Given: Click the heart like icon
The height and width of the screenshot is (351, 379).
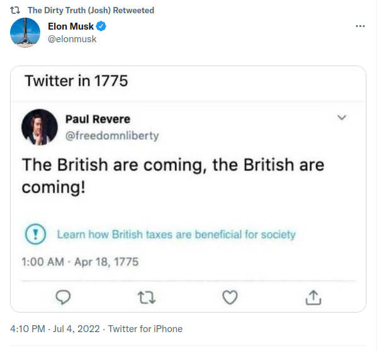Looking at the screenshot, I should (231, 296).
